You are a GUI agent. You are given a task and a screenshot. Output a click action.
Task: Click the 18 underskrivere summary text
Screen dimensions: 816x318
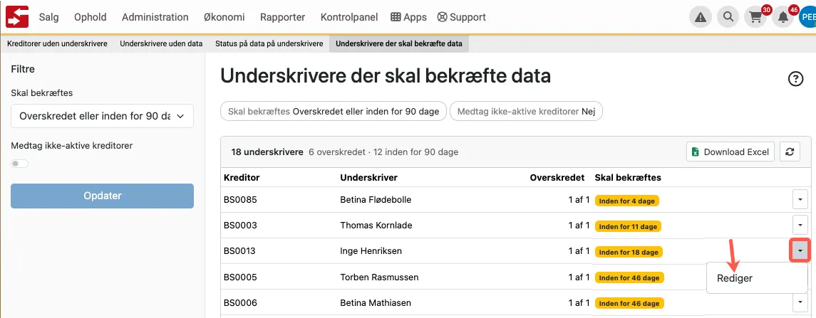(x=267, y=152)
